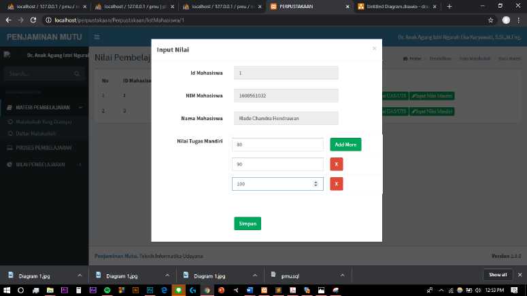Click the sidebar search magnifier icon
Viewport: 527px width, 296px height.
pos(76,73)
